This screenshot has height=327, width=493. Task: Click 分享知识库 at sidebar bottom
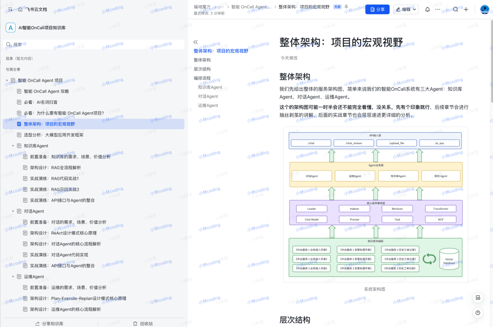[x=49, y=323]
